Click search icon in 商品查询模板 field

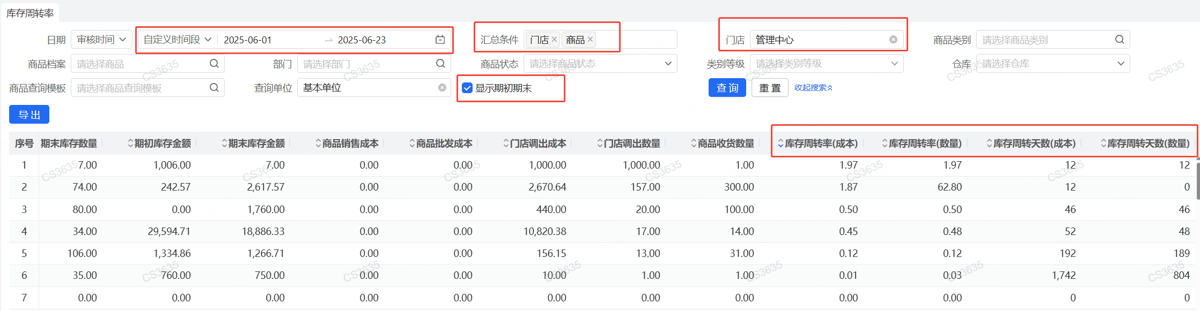pyautogui.click(x=214, y=88)
